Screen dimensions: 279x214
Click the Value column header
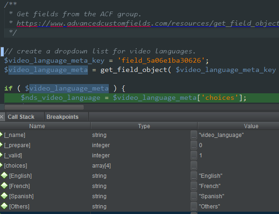click(x=251, y=126)
